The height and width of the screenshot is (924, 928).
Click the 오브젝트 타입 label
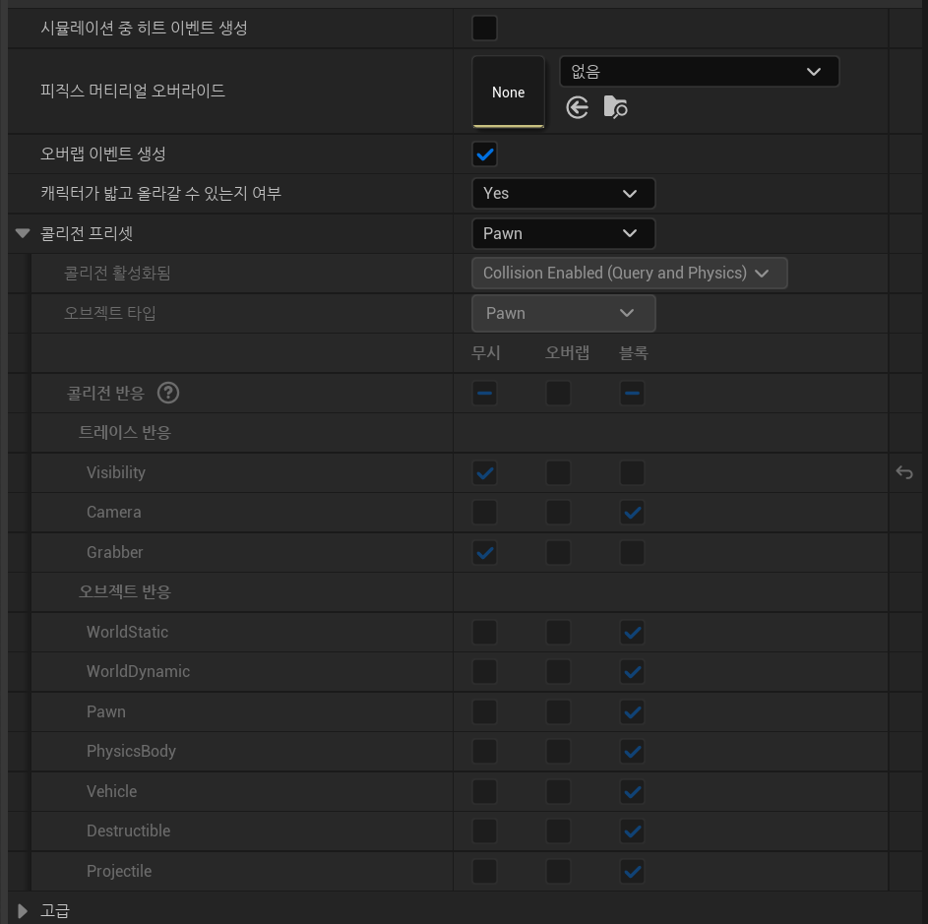point(110,313)
